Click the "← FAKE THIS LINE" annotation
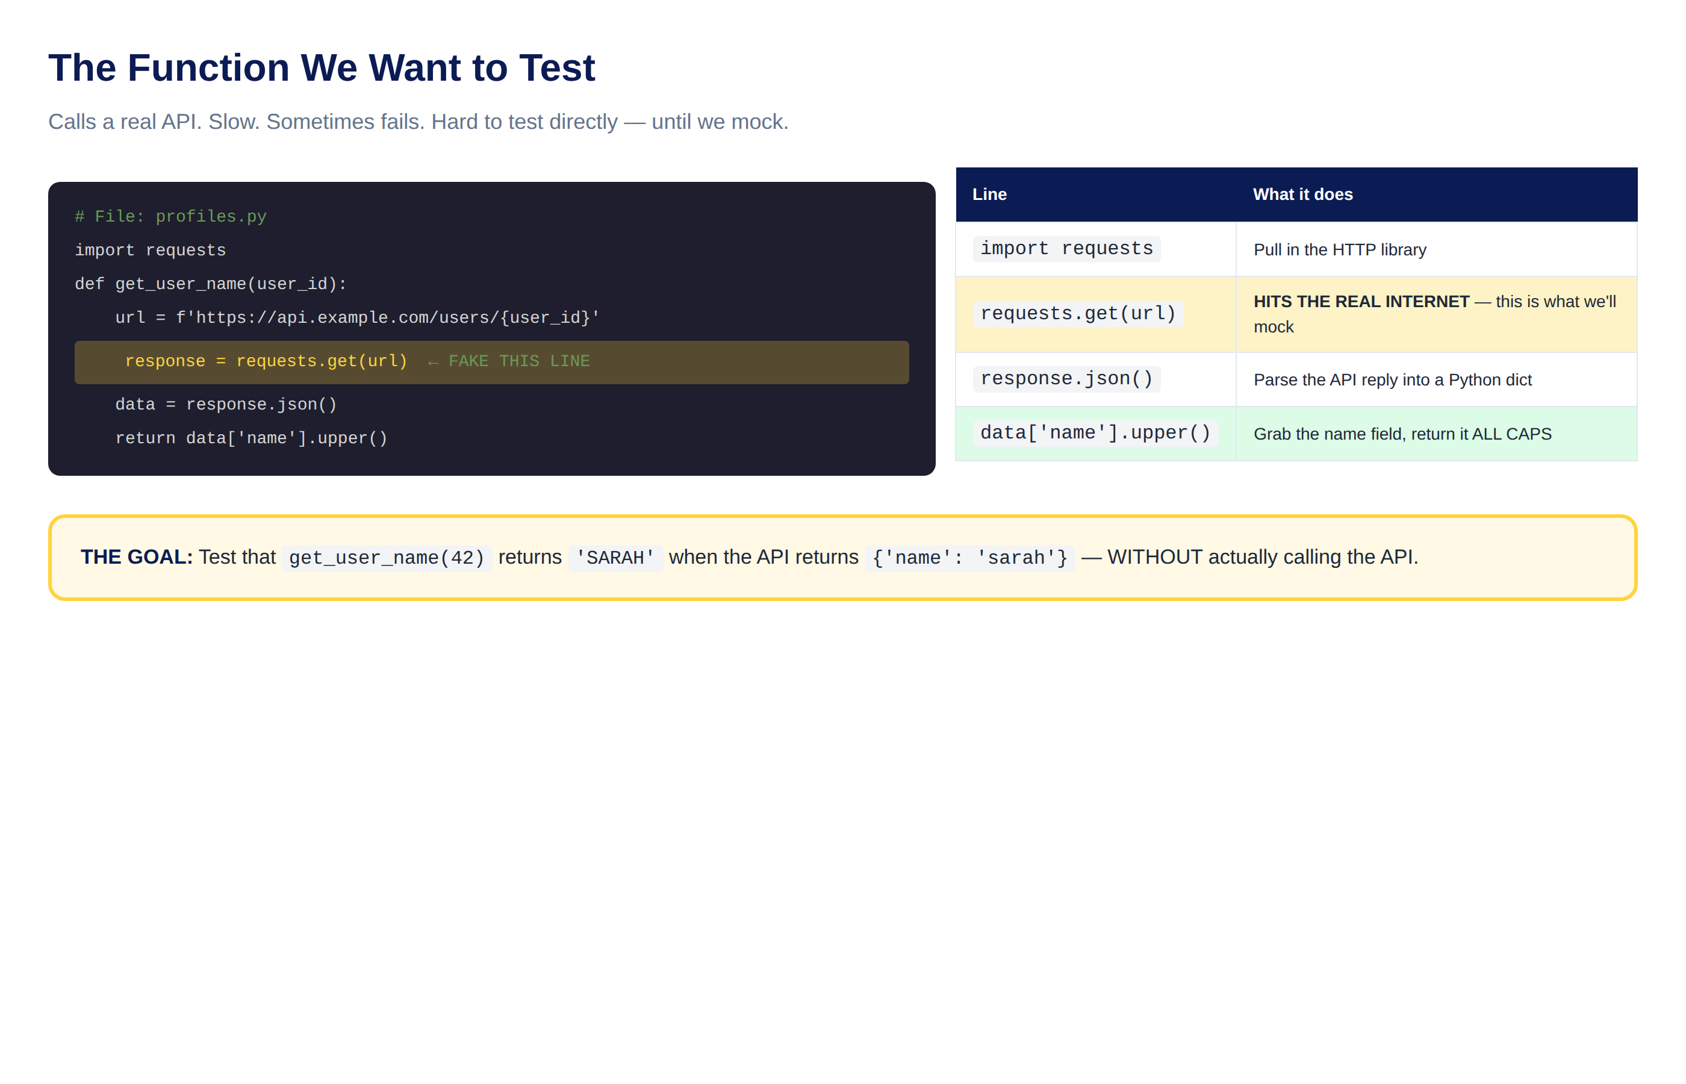 [x=508, y=361]
